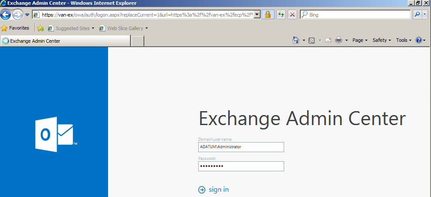Open the Help question mark menu
The height and width of the screenshot is (197, 431).
point(420,41)
